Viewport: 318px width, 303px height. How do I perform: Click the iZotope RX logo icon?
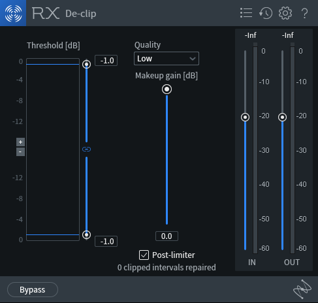13,13
